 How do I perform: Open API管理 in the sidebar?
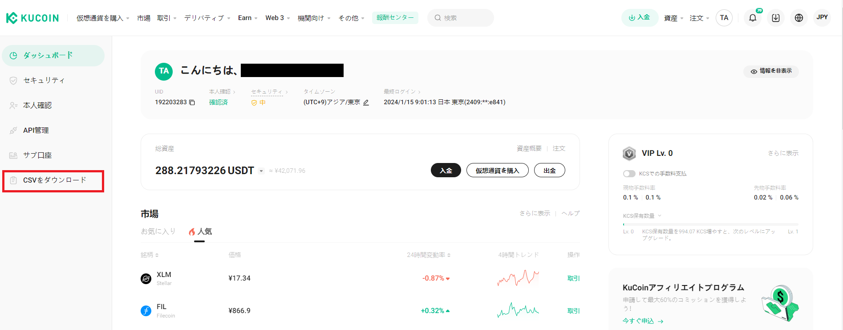[53, 130]
